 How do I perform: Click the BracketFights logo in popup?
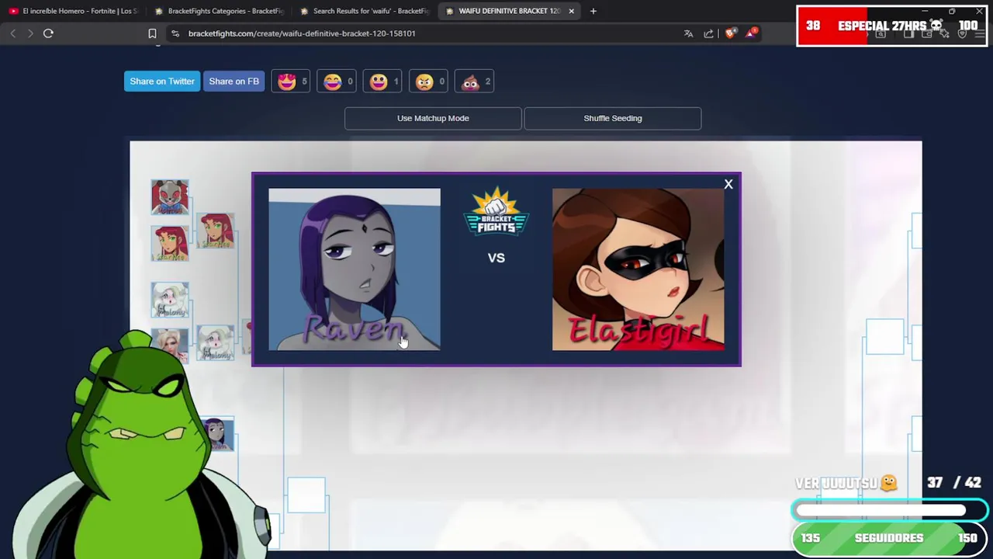[496, 210]
